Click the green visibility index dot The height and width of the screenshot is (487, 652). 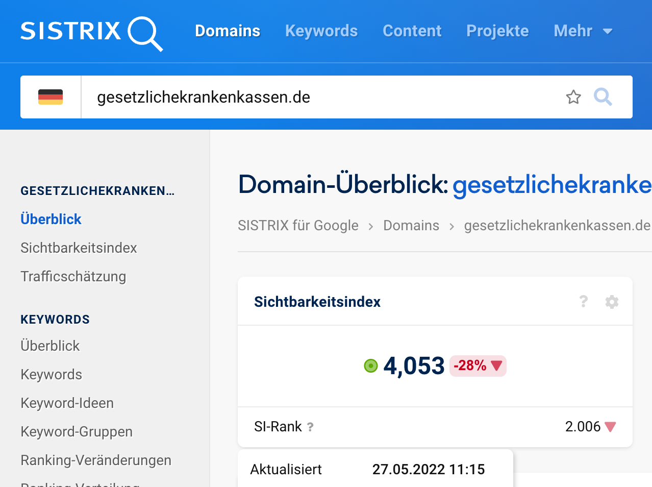[x=371, y=366]
